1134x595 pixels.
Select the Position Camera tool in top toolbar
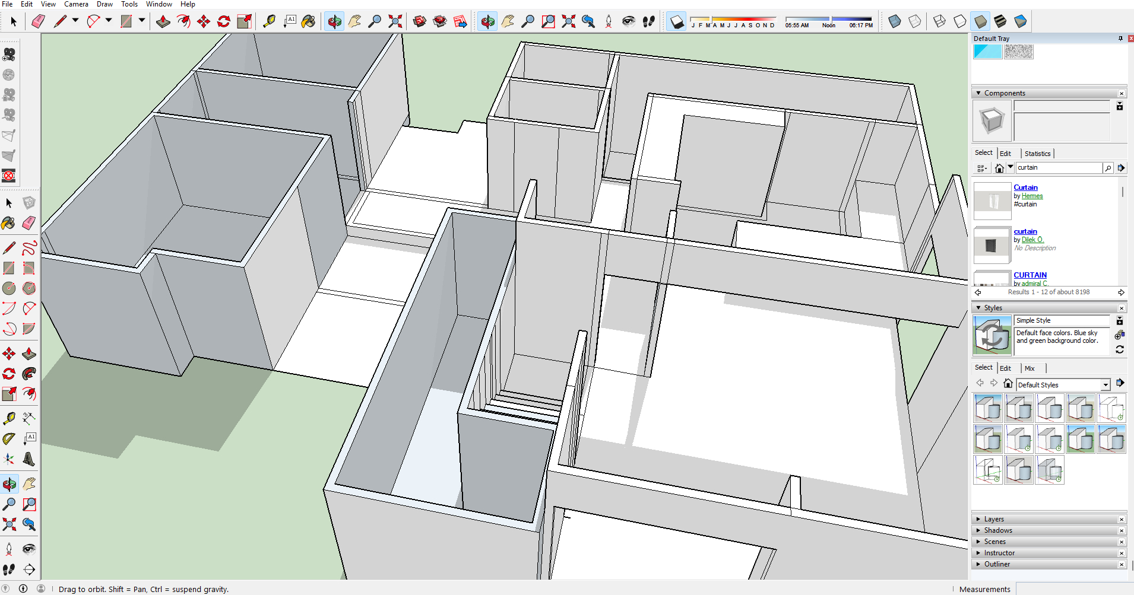click(x=609, y=22)
